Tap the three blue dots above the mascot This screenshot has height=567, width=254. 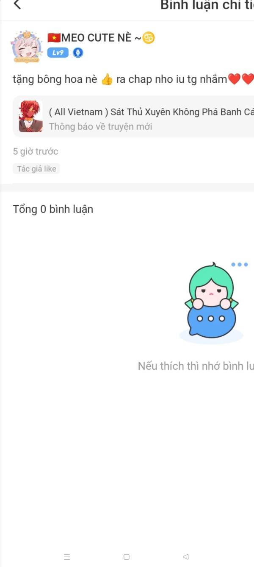(239, 265)
